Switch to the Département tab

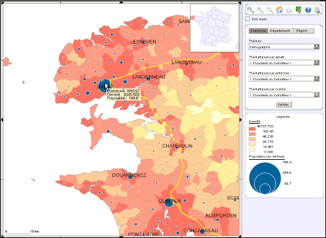tap(281, 31)
